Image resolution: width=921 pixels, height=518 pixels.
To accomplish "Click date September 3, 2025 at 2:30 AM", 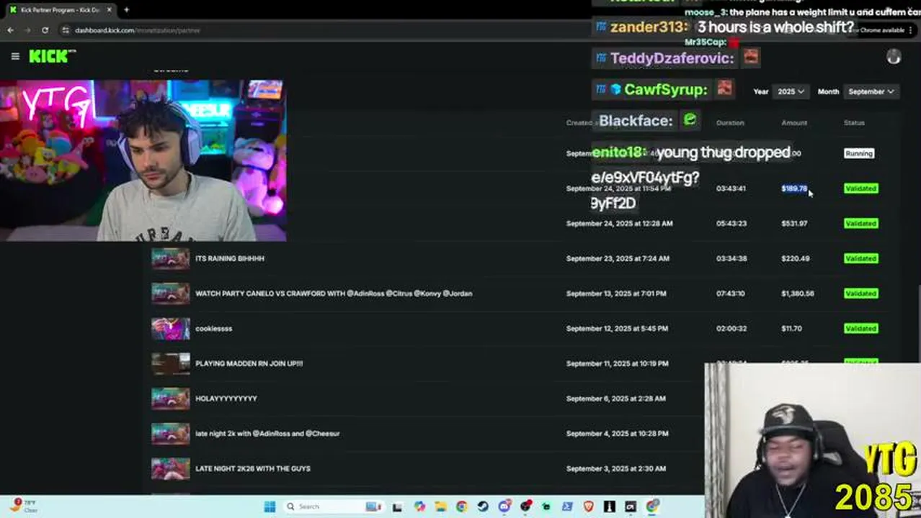I will pos(615,468).
